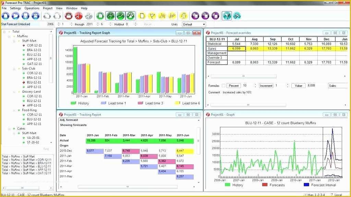The image size is (351, 197).
Task: Click the last purple toolbar icon
Action: (215, 16)
